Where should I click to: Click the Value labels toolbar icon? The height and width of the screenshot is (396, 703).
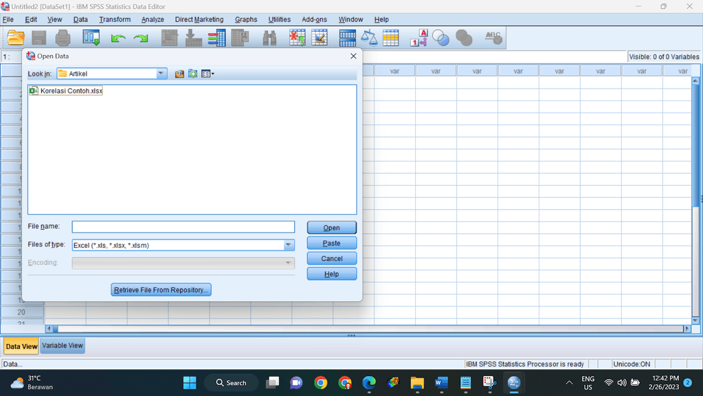pyautogui.click(x=419, y=38)
